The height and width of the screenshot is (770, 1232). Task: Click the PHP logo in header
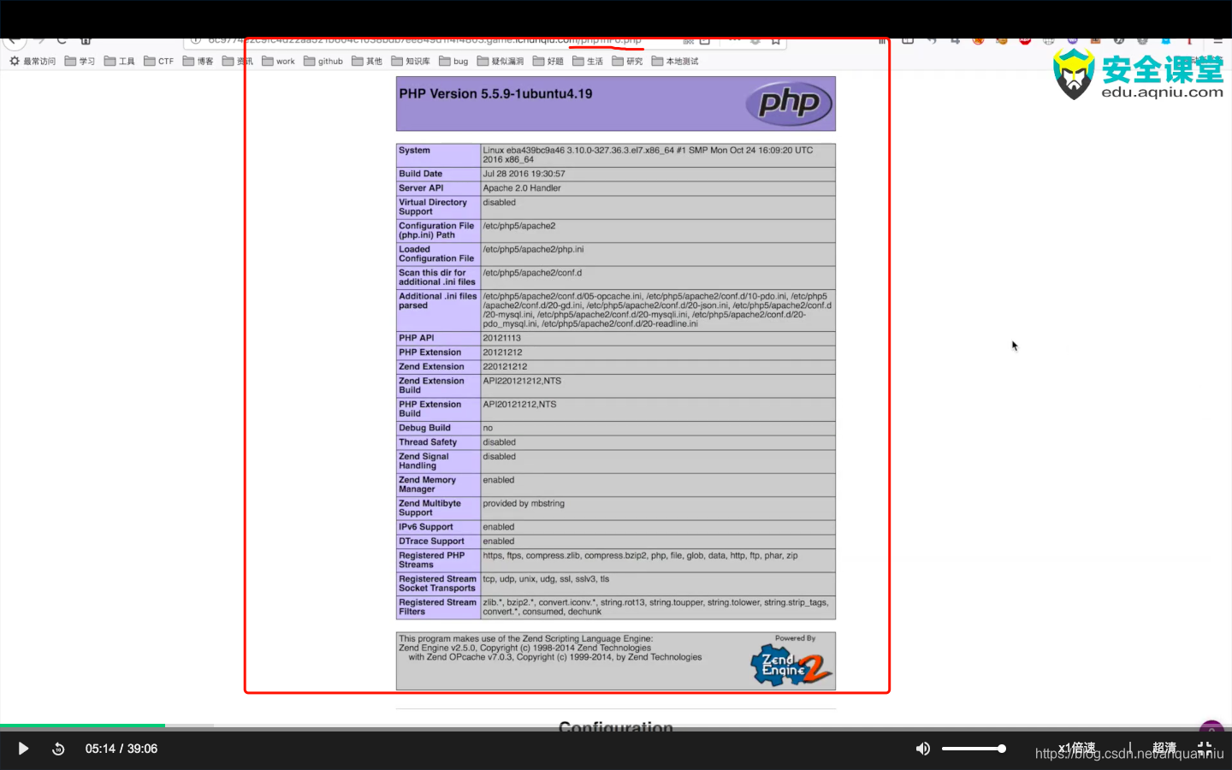pos(788,104)
